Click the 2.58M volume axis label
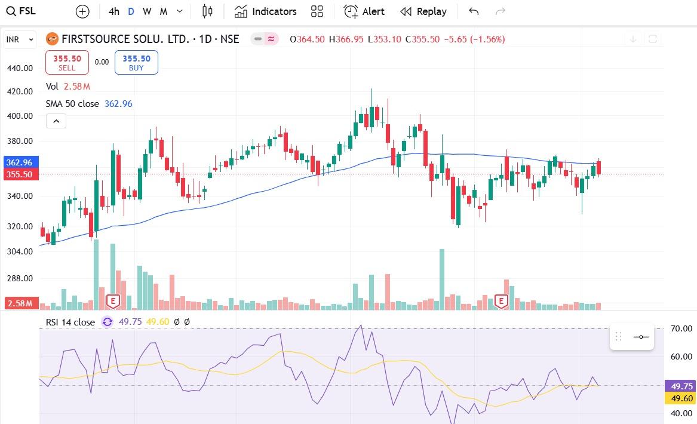 (21, 303)
